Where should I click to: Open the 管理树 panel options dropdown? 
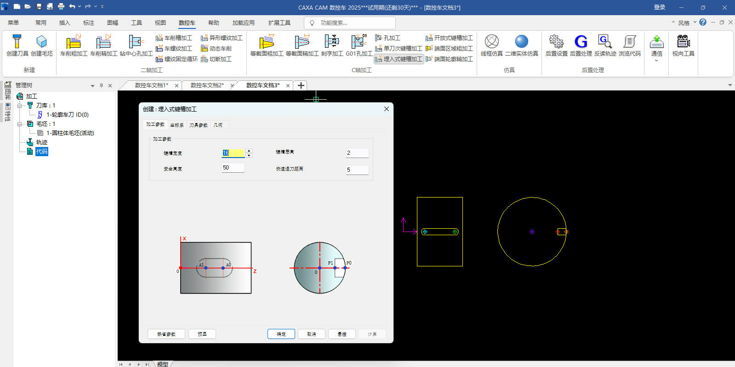[x=92, y=86]
